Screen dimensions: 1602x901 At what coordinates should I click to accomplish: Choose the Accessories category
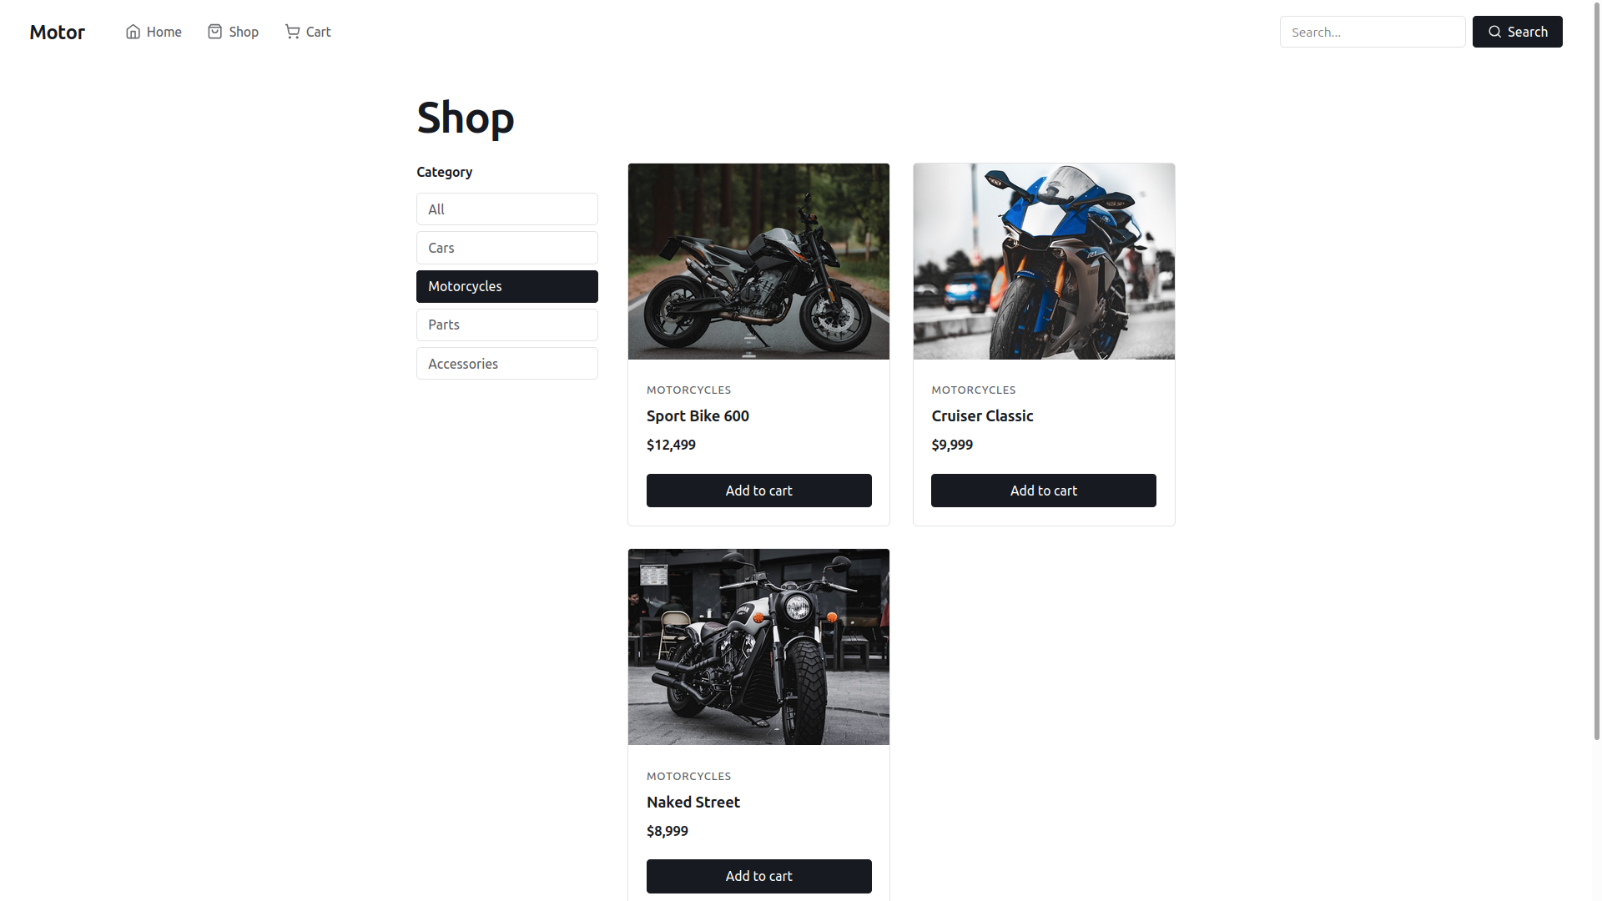(506, 364)
